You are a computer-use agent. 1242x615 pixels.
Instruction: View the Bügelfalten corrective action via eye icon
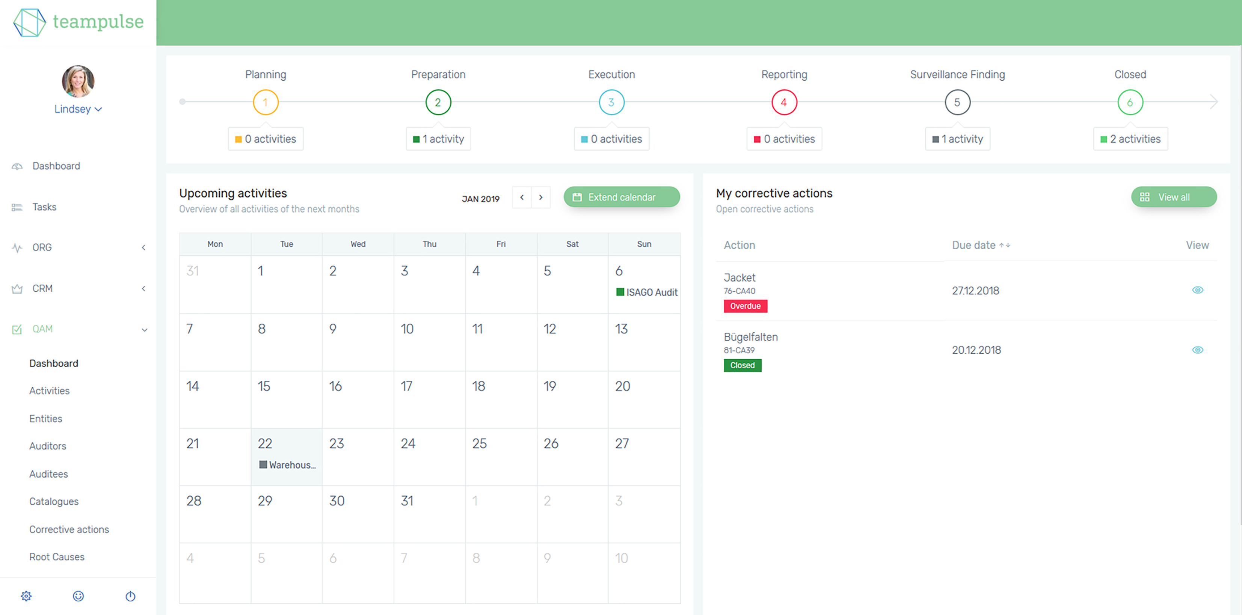[1197, 350]
